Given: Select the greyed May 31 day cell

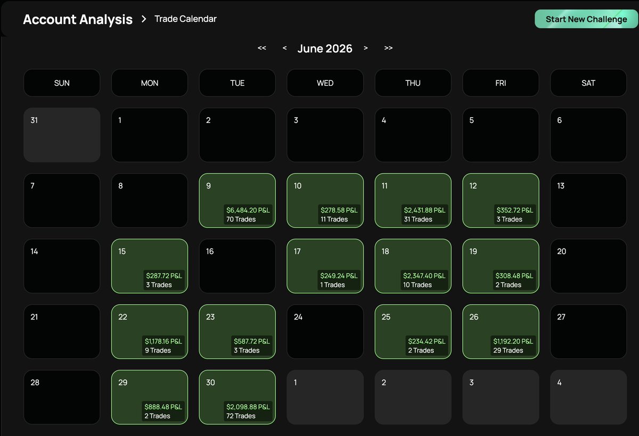Looking at the screenshot, I should (x=62, y=135).
